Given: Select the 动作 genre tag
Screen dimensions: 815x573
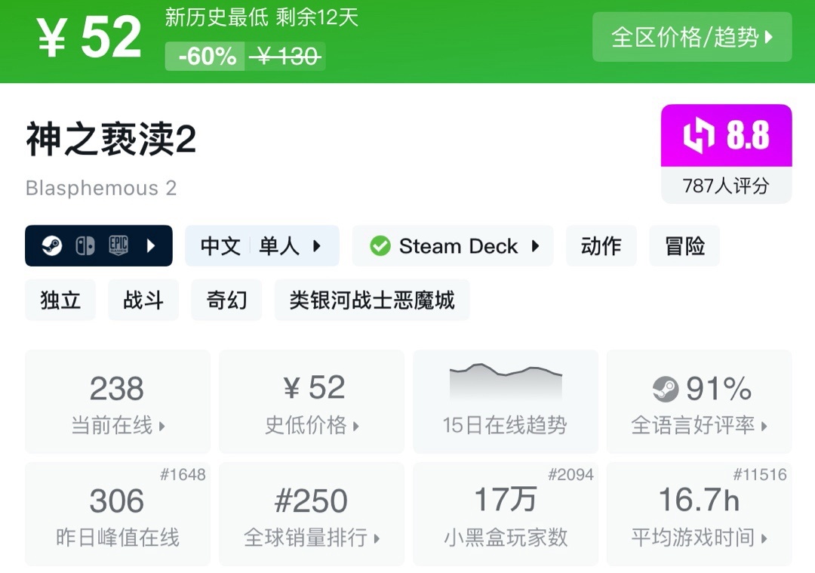Looking at the screenshot, I should 601,246.
